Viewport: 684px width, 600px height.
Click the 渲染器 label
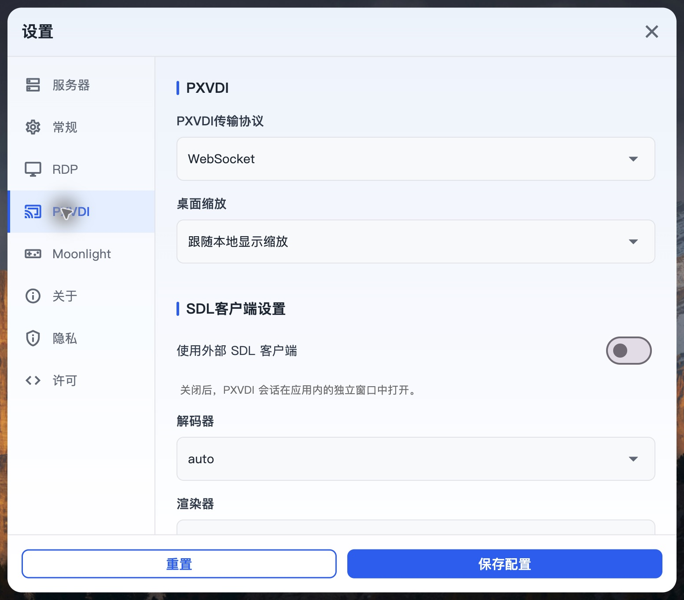195,504
